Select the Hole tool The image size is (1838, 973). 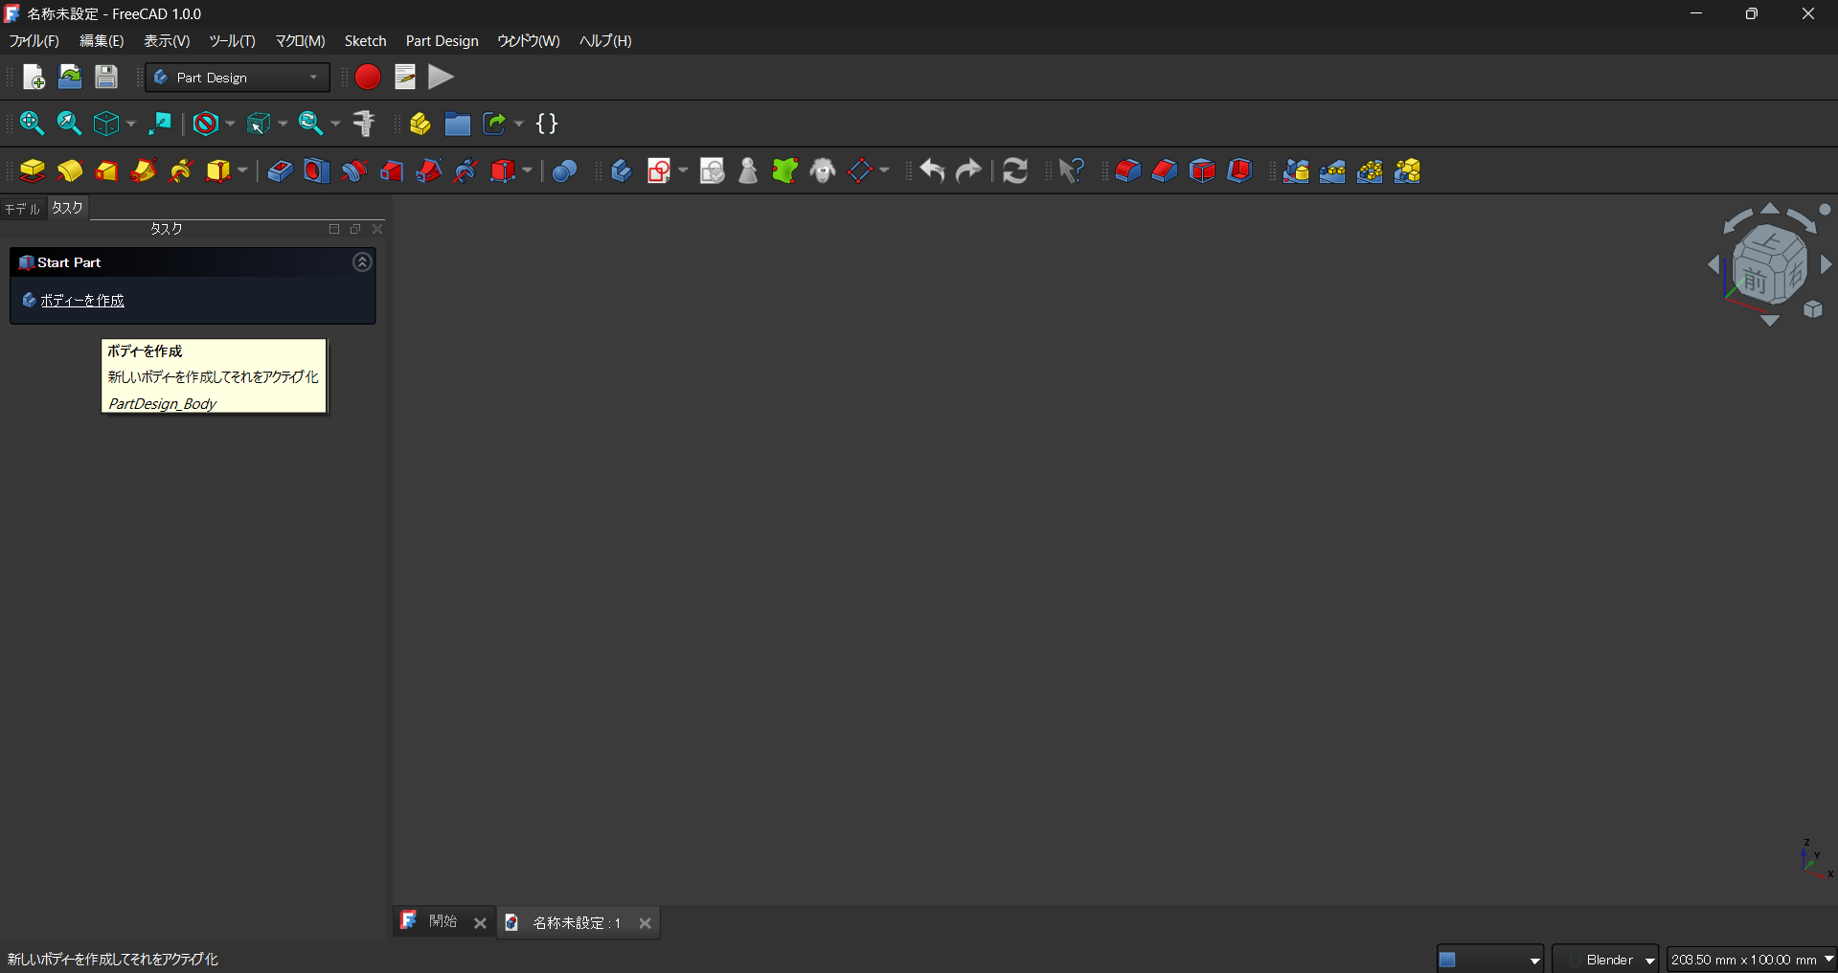[x=317, y=171]
